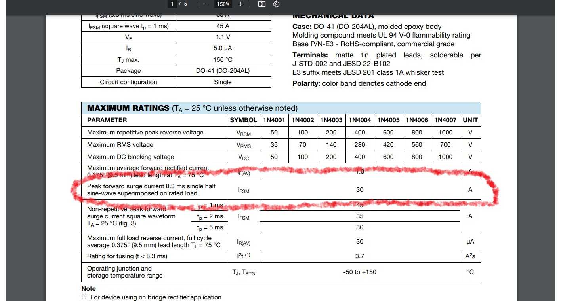Click value 700 in the RMS voltage row
The image size is (561, 301).
(445, 145)
